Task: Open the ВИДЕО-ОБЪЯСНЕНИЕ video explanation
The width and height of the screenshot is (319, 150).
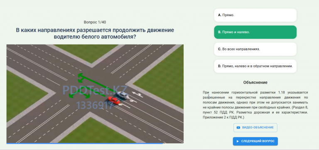Action: click(x=255, y=128)
